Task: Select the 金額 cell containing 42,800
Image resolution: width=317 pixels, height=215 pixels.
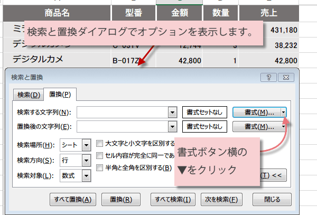Action: click(180, 60)
